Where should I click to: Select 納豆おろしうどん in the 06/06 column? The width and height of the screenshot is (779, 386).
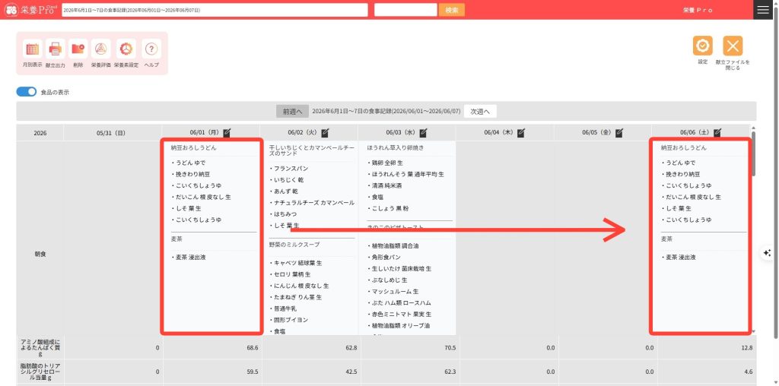tap(684, 148)
